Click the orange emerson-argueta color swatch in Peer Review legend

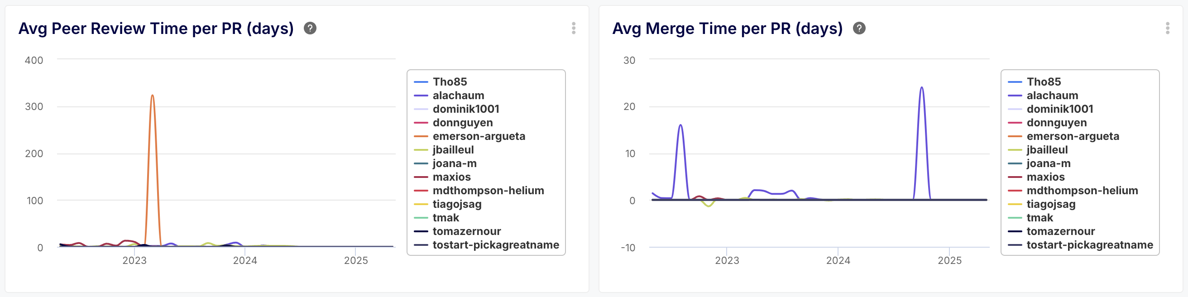421,137
